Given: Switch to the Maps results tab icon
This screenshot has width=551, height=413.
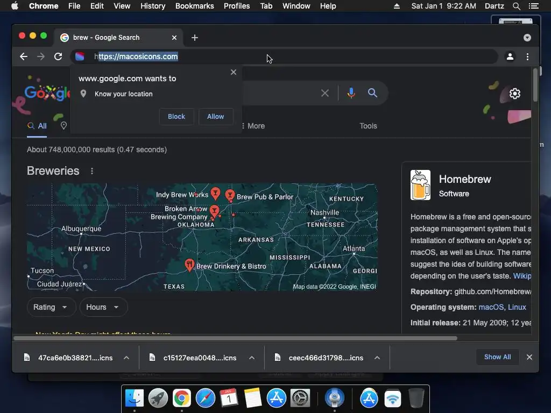Looking at the screenshot, I should tap(63, 125).
